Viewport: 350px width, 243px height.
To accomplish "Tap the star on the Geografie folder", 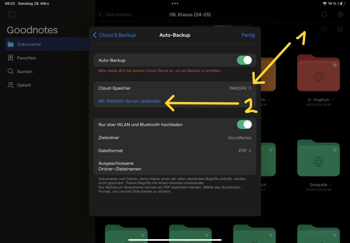I will pos(335,150).
